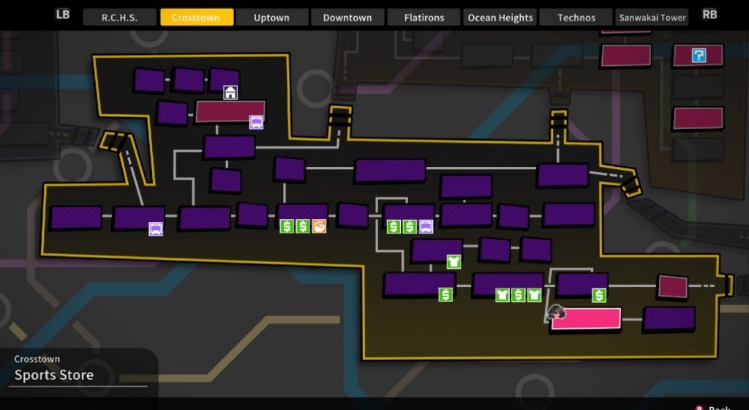Viewport: 749px width, 410px height.
Task: Select the red room next to the home icon
Action: click(230, 111)
